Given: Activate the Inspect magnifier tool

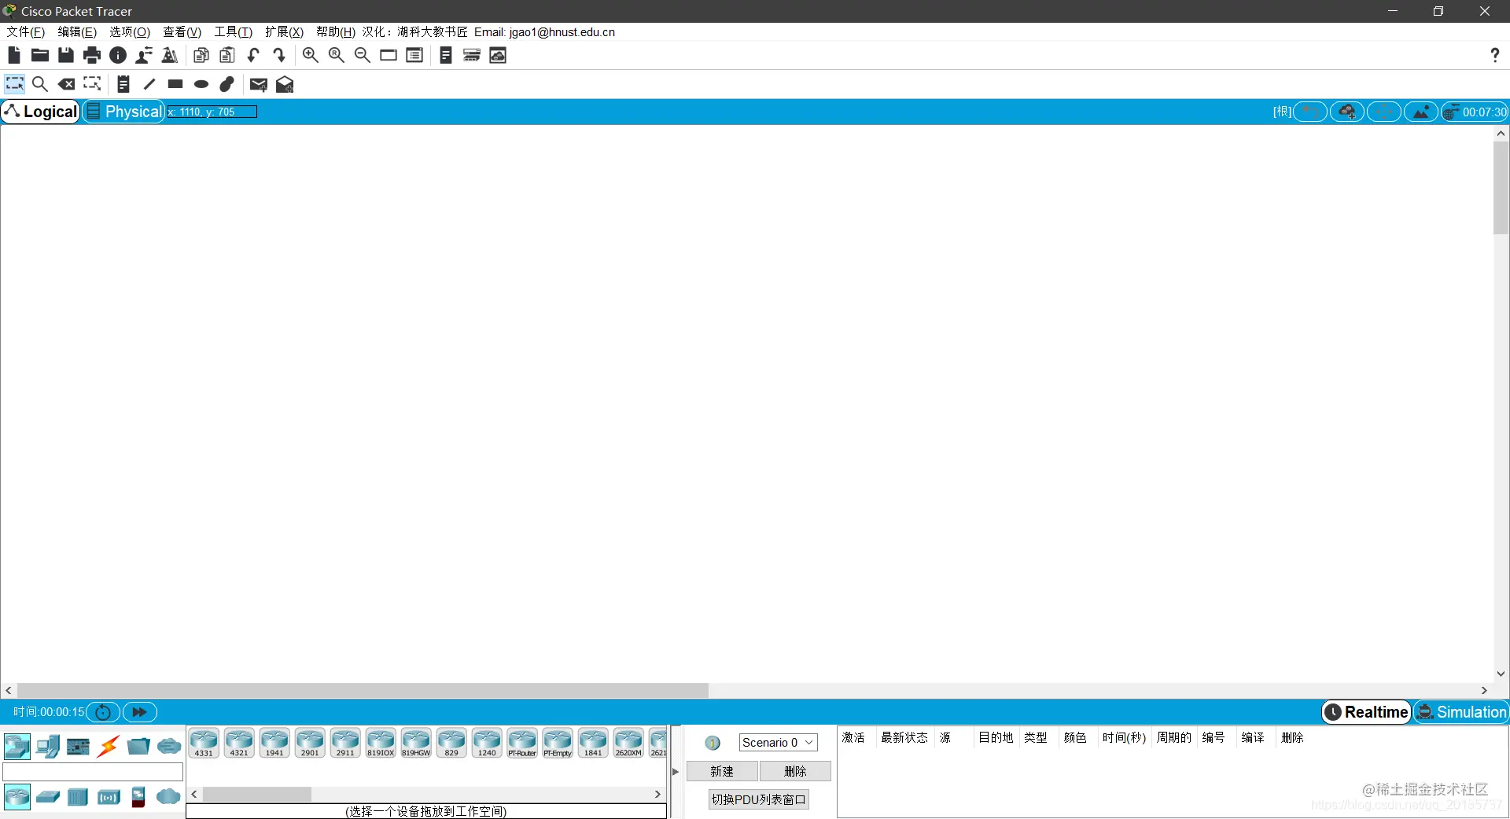Looking at the screenshot, I should (x=40, y=84).
